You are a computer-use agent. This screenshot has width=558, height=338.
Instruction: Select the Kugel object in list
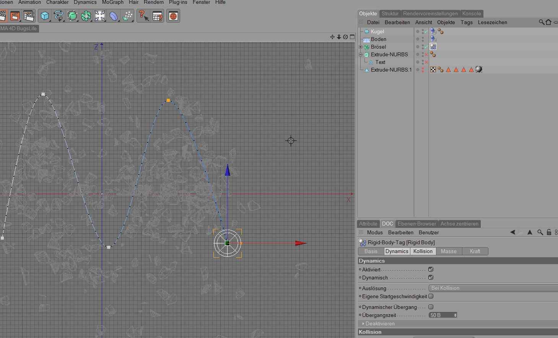(x=377, y=31)
